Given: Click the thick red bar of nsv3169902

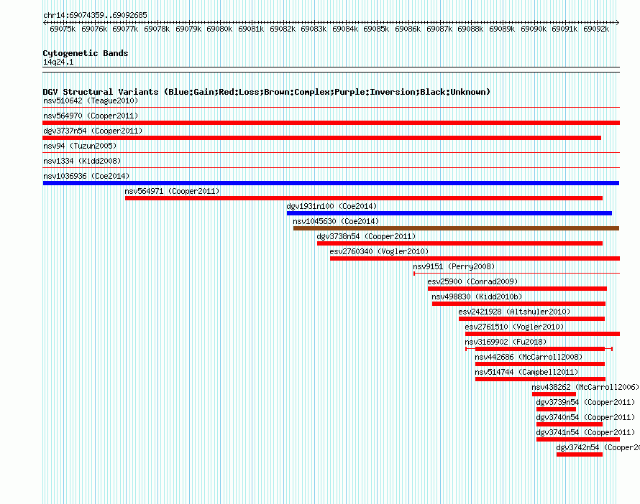Looking at the screenshot, I should pyautogui.click(x=540, y=349).
